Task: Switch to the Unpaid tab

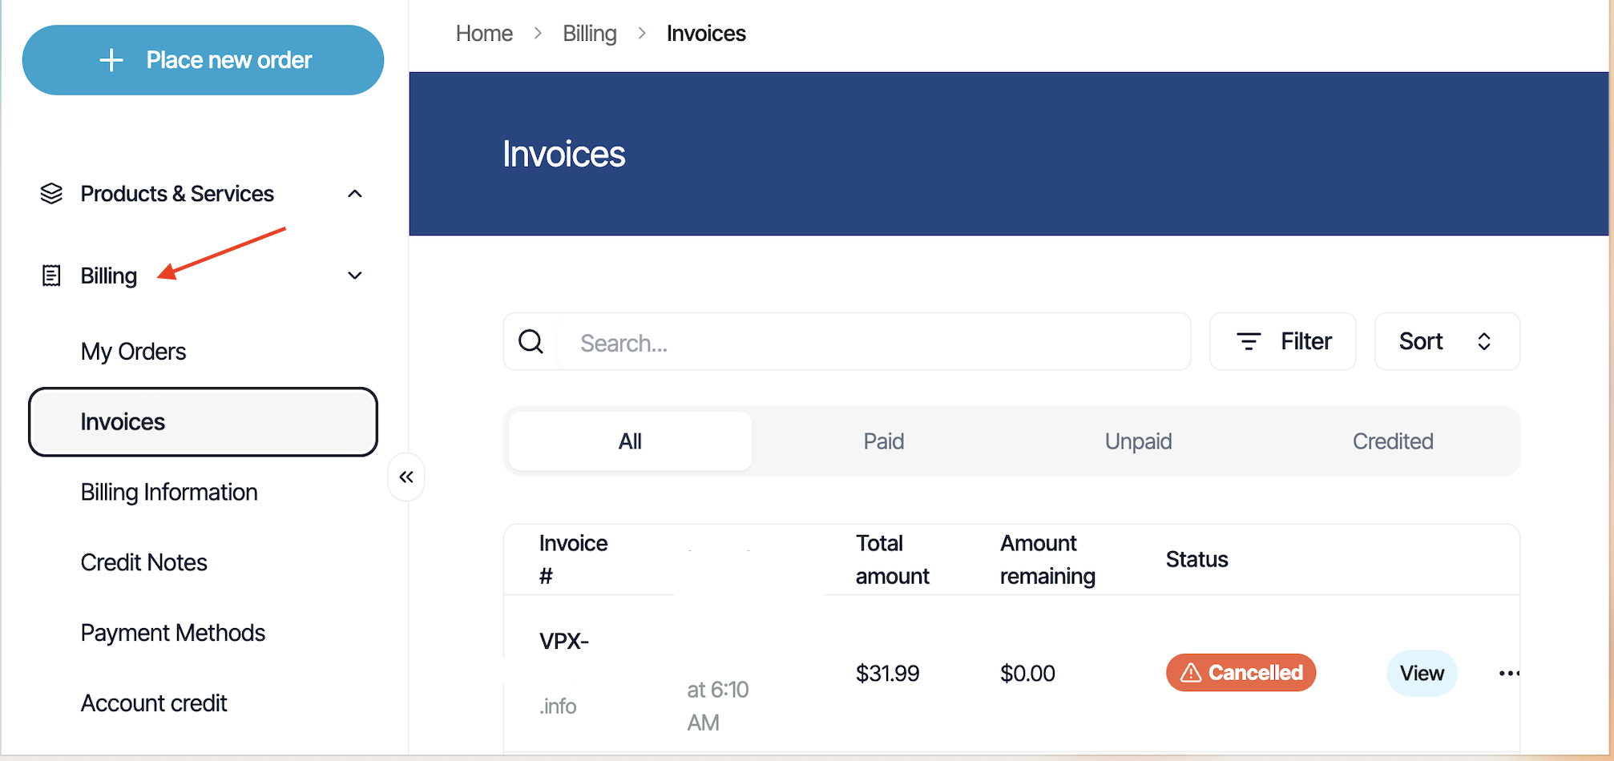Action: (1139, 441)
